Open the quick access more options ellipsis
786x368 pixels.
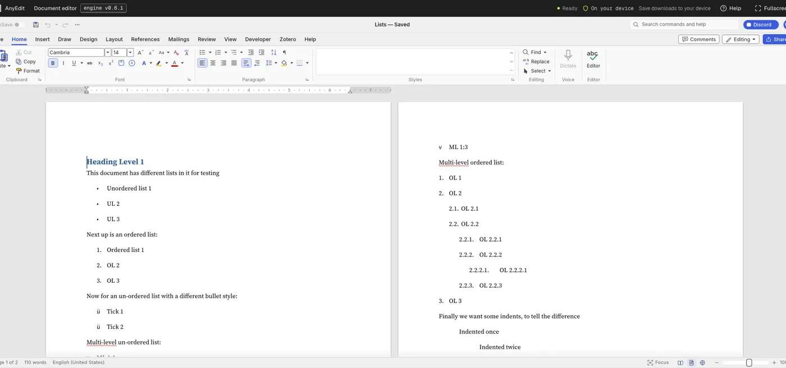pos(77,25)
